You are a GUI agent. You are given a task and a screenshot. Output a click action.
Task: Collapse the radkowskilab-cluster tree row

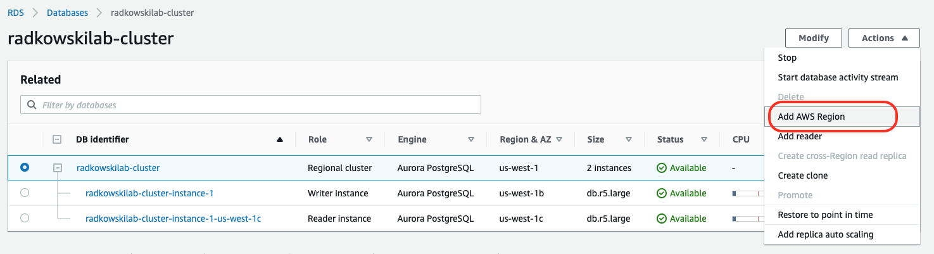pyautogui.click(x=58, y=168)
